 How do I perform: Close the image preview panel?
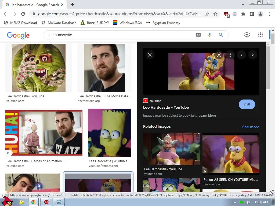(x=150, y=55)
